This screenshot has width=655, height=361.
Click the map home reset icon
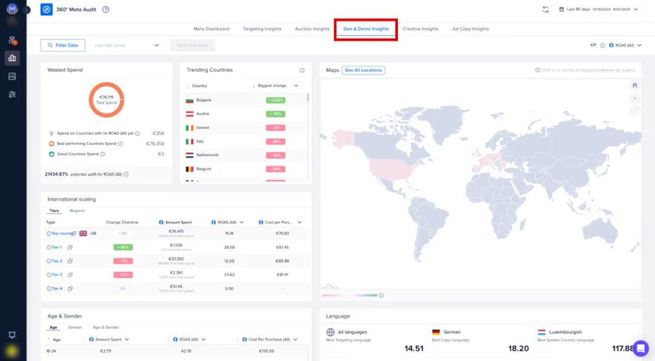point(634,85)
